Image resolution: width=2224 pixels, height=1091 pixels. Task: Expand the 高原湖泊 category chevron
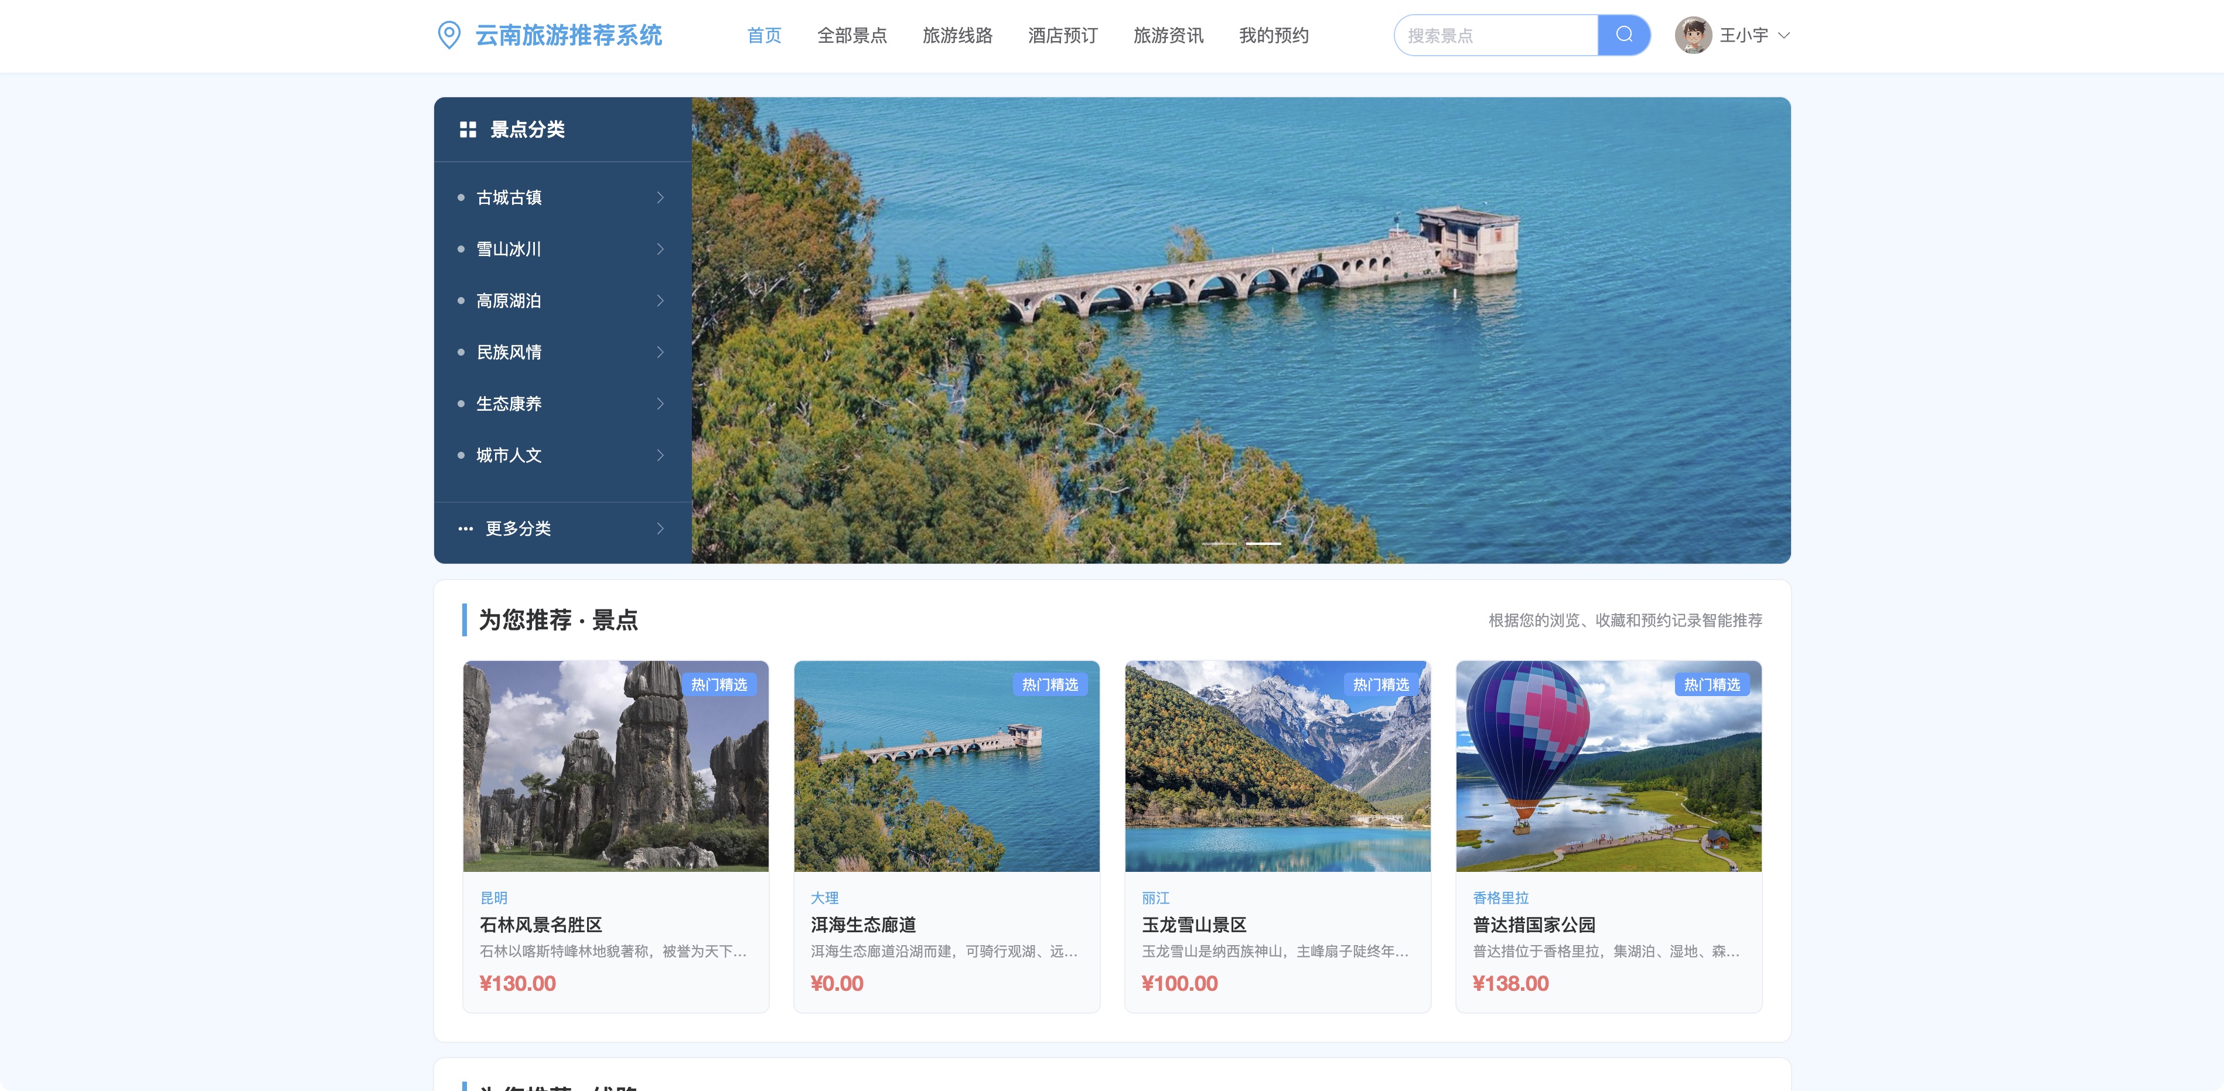(660, 301)
